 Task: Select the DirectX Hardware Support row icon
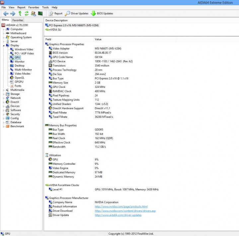pos(50,108)
